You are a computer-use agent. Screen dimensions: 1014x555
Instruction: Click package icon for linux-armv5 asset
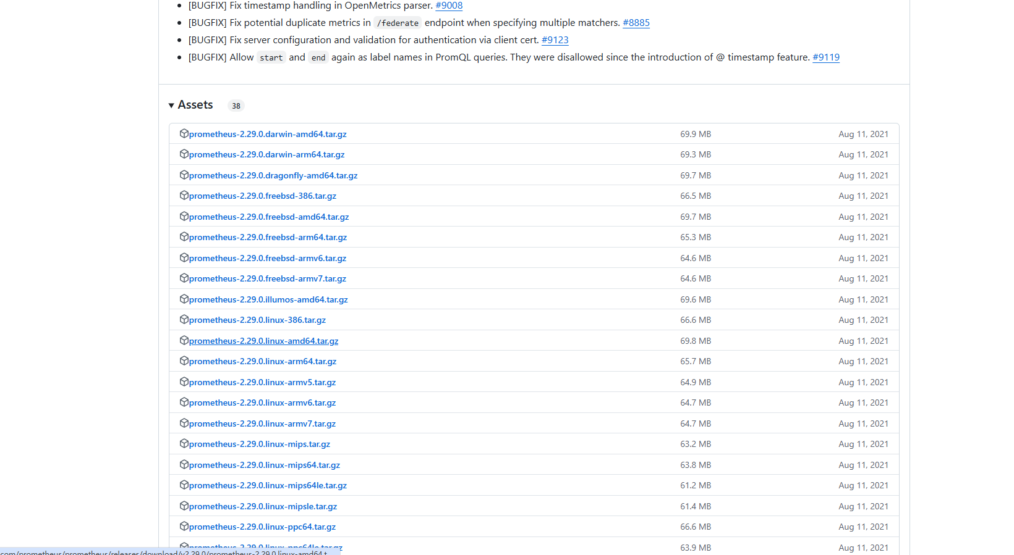pos(184,382)
